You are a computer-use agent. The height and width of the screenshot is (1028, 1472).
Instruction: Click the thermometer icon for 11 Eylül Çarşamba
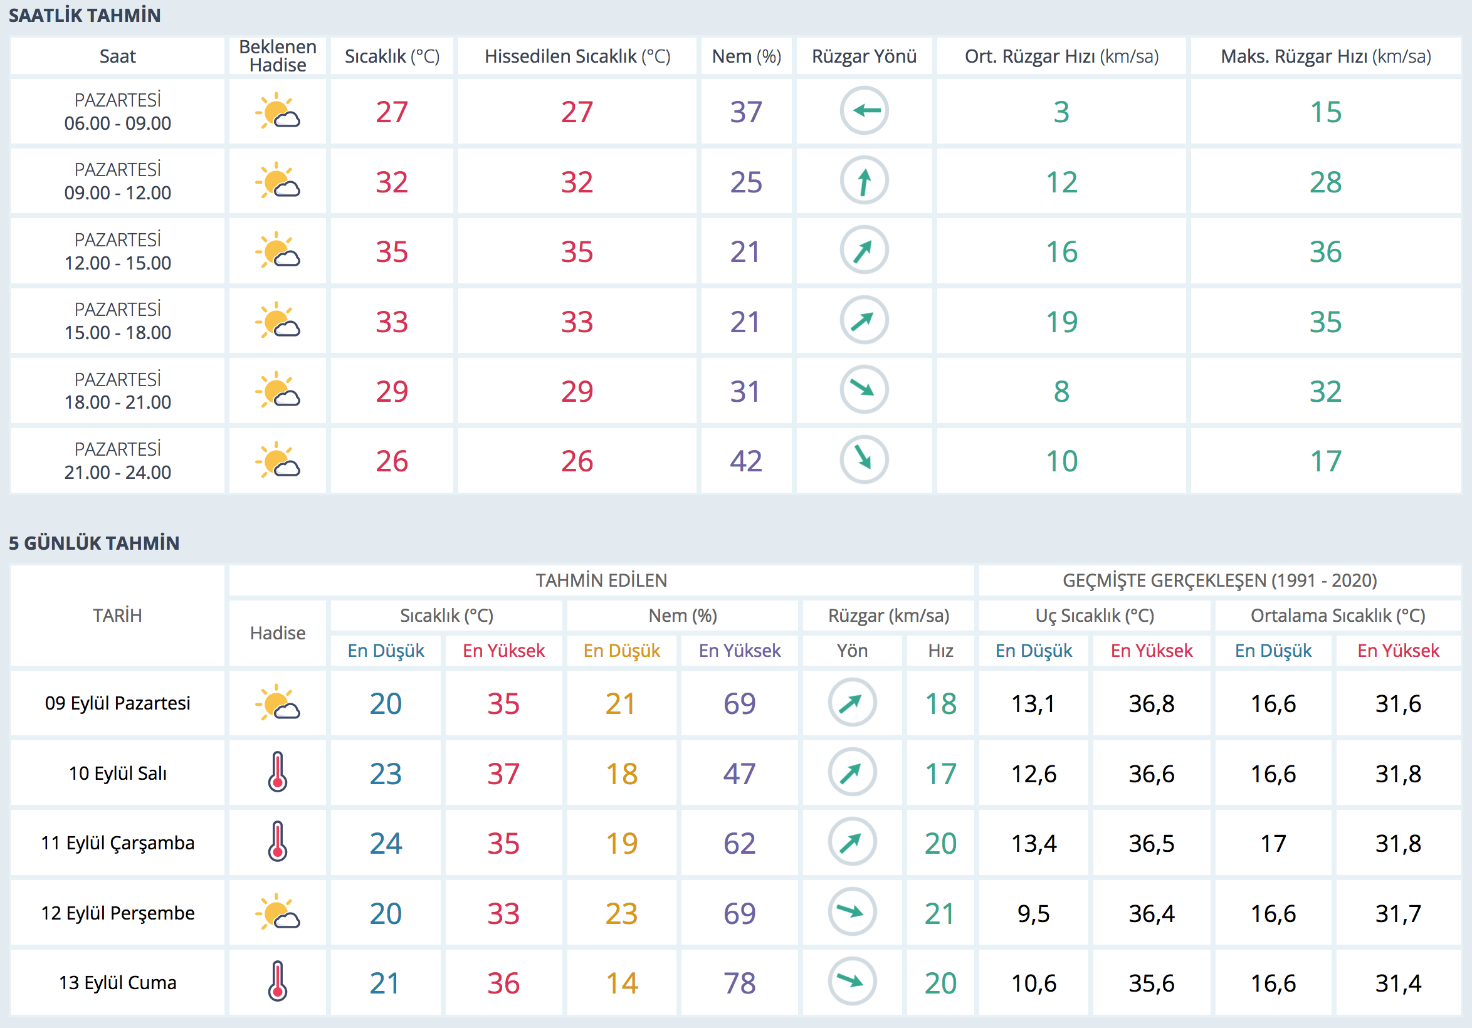(x=278, y=841)
